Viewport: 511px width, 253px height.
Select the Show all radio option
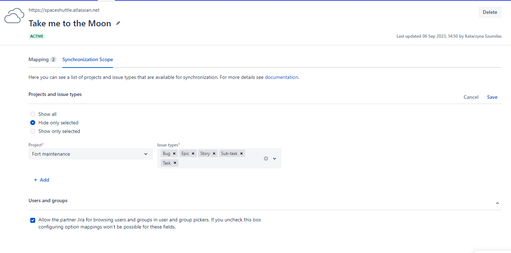(x=33, y=114)
